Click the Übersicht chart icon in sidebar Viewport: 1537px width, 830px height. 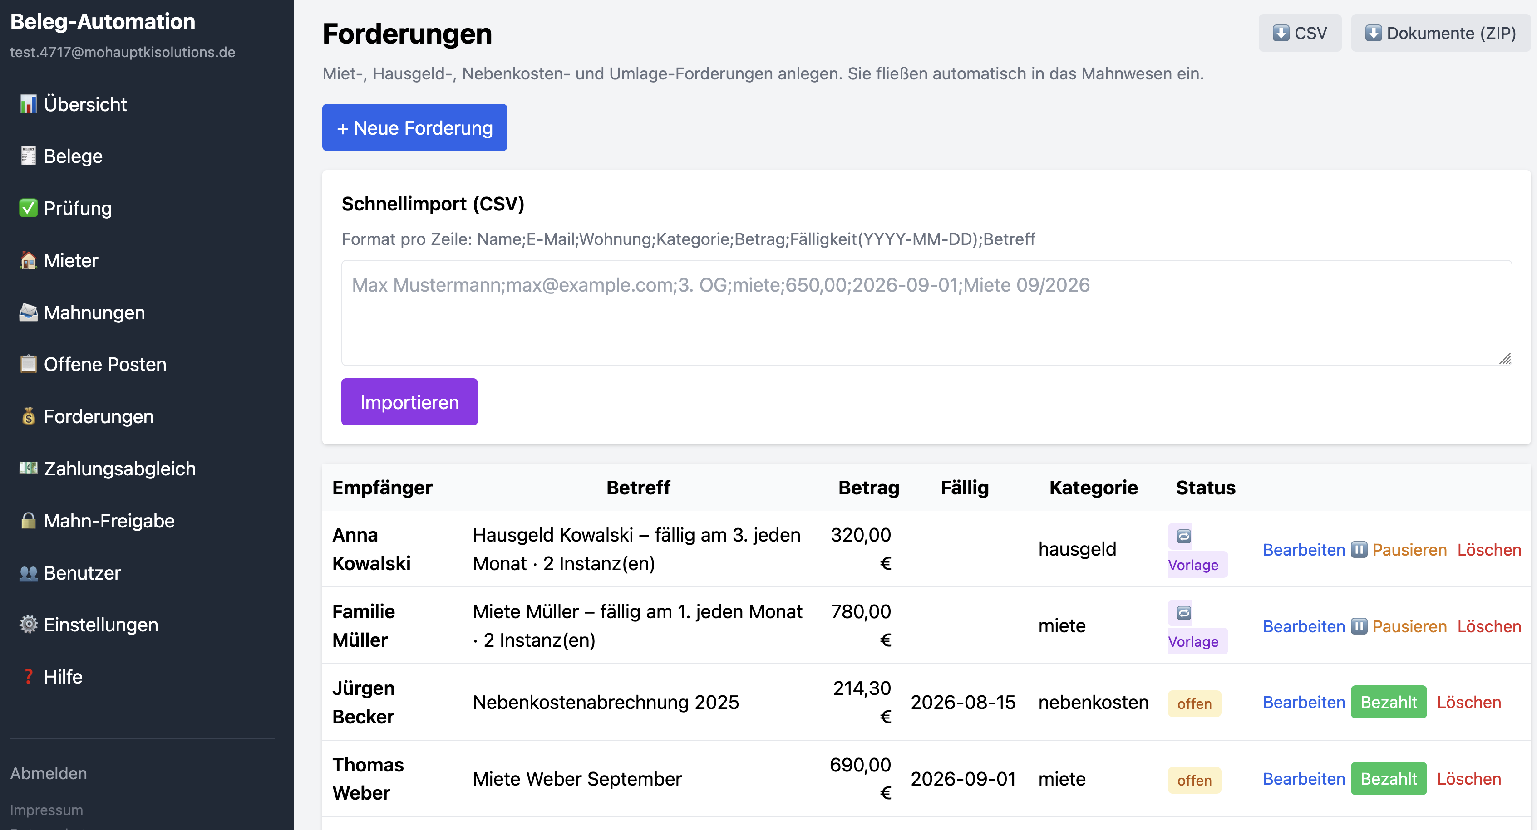pos(28,104)
